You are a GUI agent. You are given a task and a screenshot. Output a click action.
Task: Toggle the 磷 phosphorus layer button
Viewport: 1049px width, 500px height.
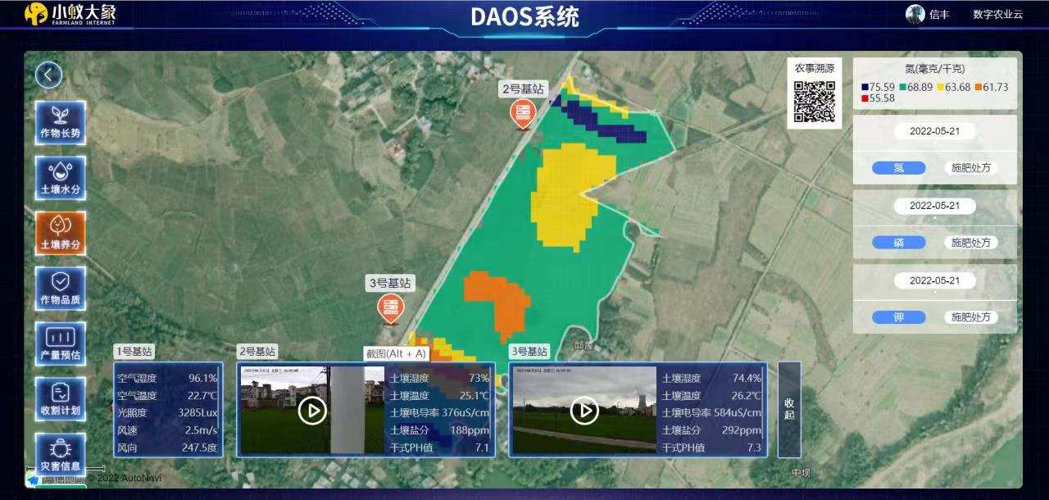pos(898,243)
